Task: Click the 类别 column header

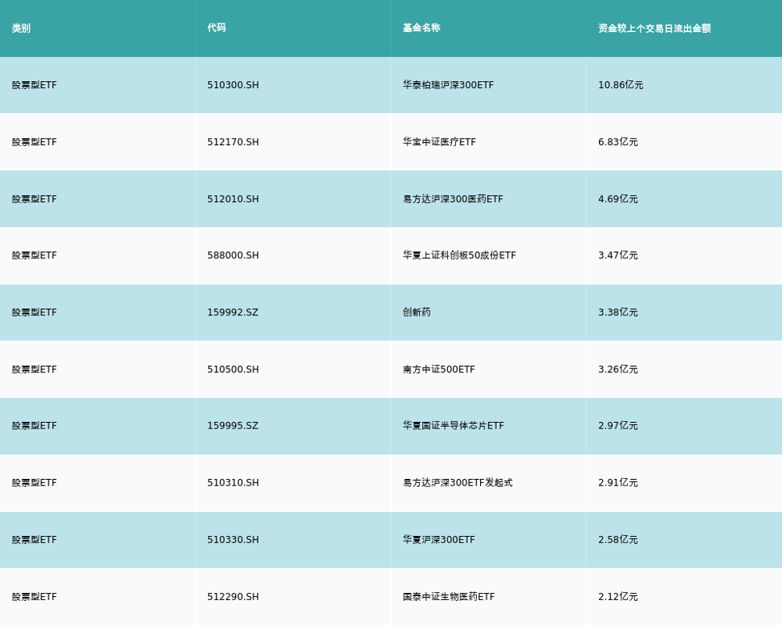Action: pyautogui.click(x=21, y=28)
